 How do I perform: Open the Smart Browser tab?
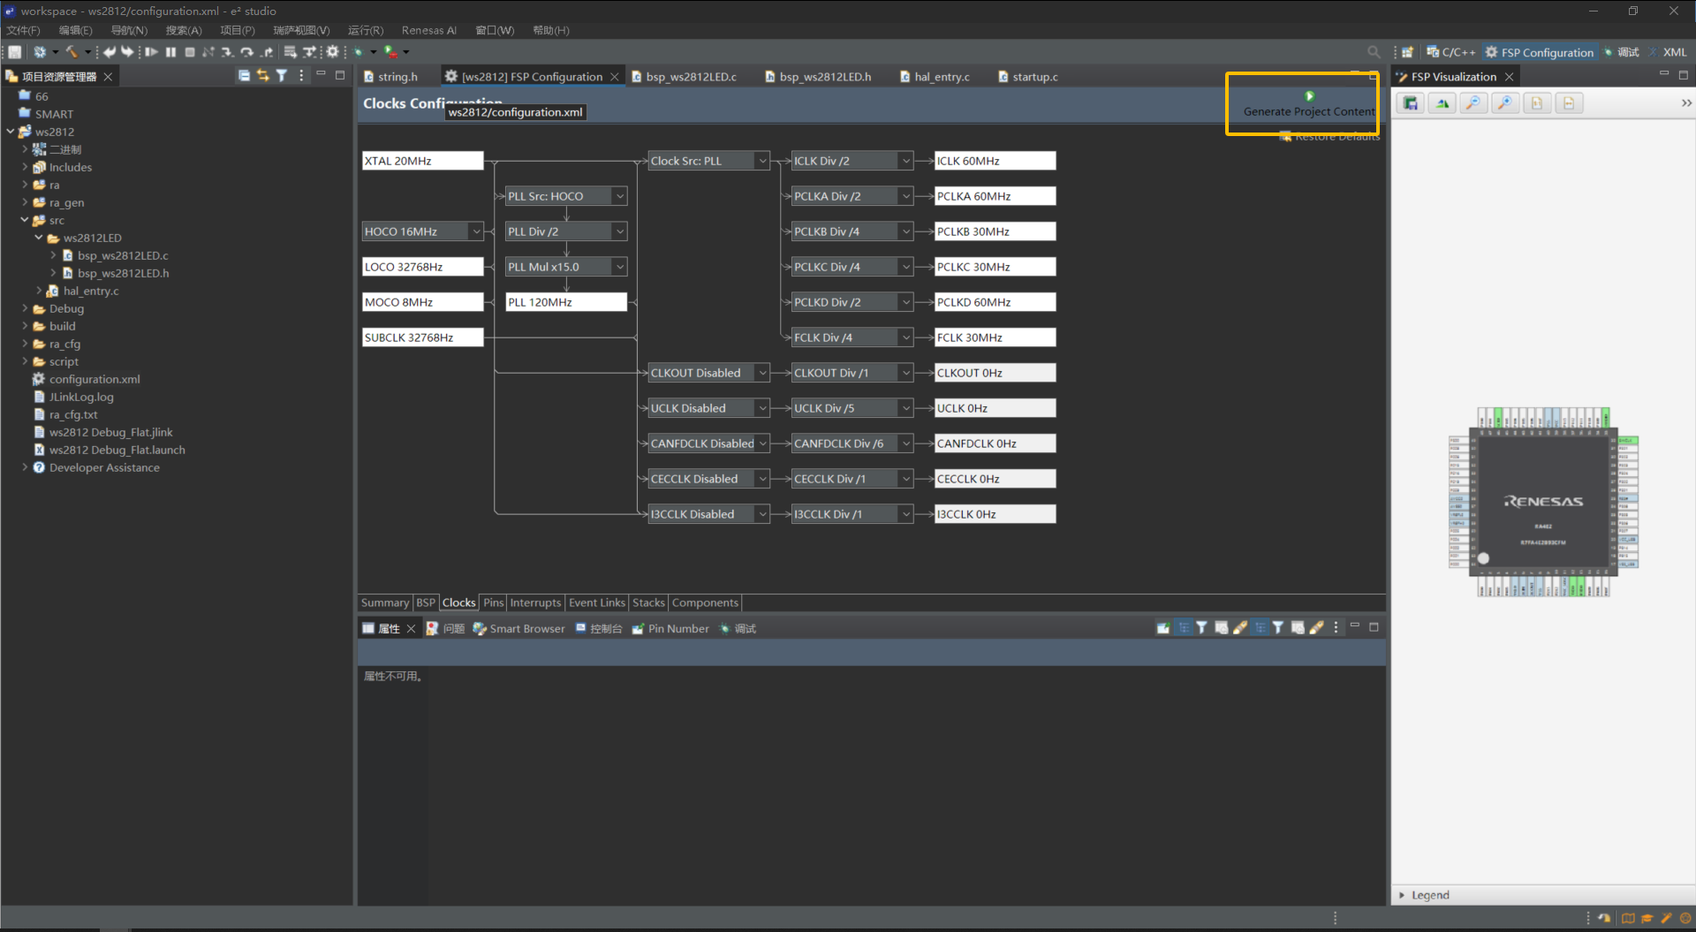point(519,628)
